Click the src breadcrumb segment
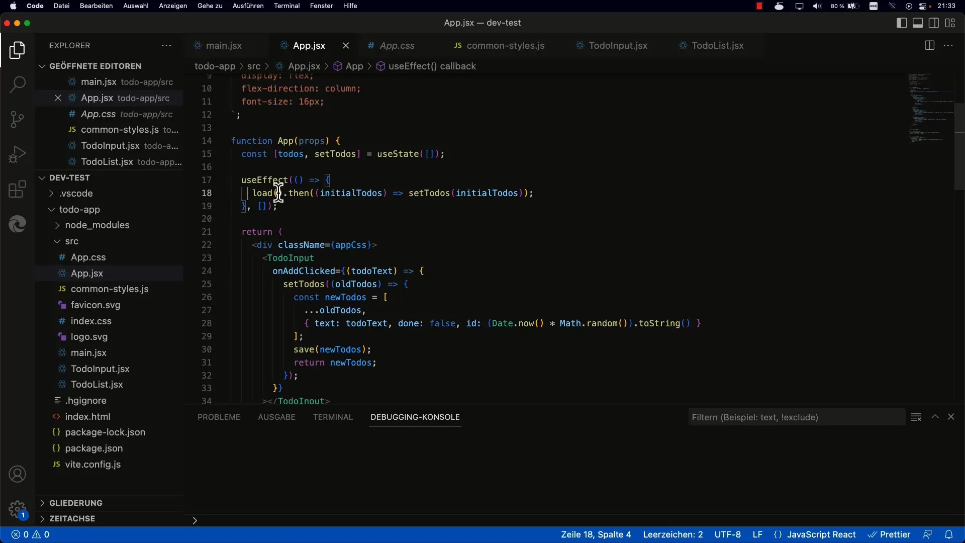The width and height of the screenshot is (965, 543). [254, 66]
